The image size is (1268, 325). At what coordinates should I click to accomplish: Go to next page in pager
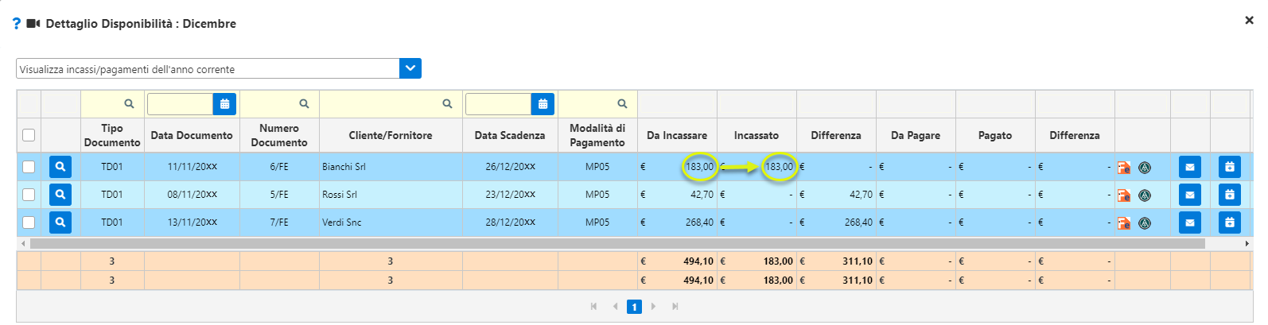tap(653, 307)
